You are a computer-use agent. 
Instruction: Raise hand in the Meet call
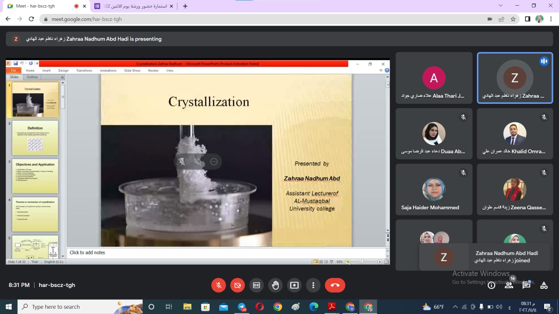coord(275,285)
